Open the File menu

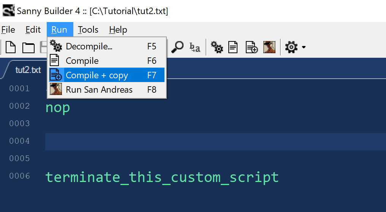[x=8, y=30]
